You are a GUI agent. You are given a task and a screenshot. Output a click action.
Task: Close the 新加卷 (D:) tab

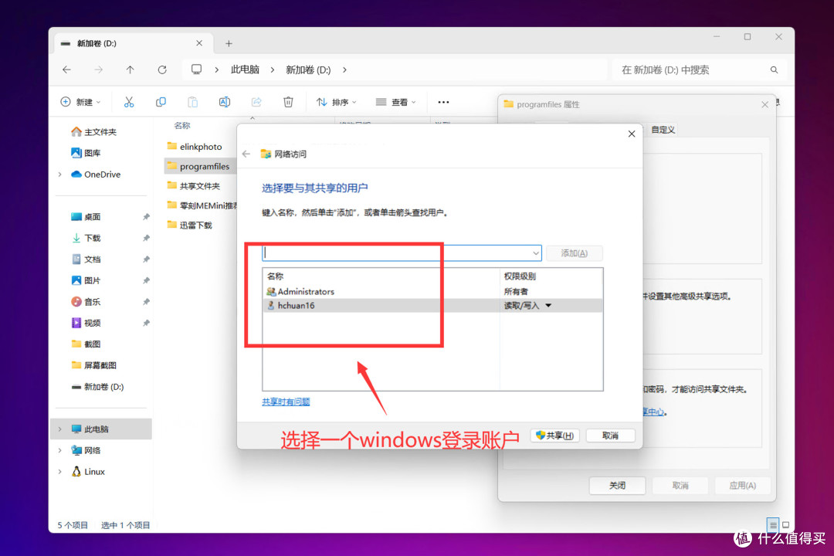[199, 43]
